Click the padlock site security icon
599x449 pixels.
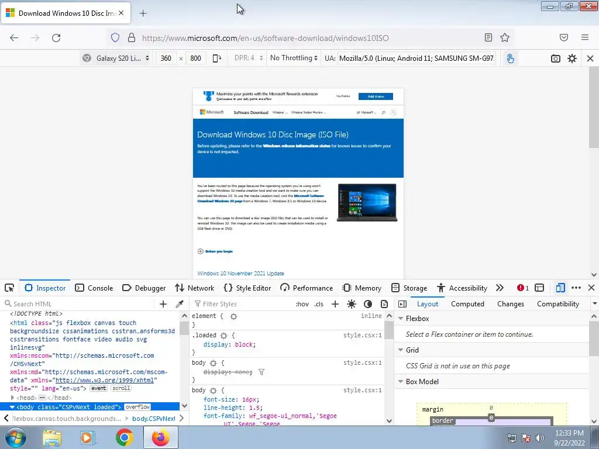[132, 37]
